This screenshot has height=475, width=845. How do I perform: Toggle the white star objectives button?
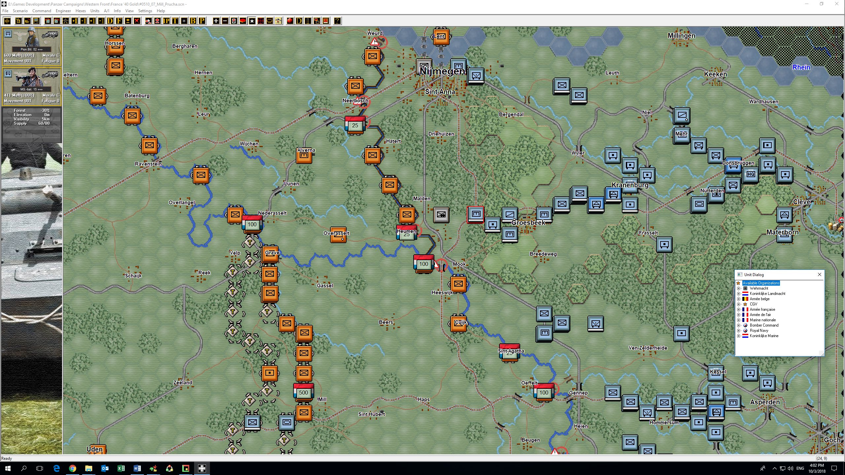point(252,21)
